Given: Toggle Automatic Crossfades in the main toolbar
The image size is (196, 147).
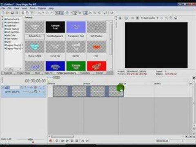Looking at the screenshot, I should coord(62,13).
